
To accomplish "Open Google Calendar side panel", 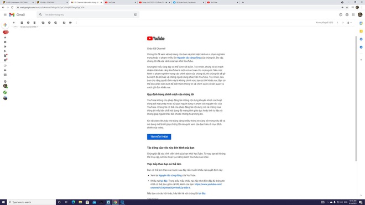I will tap(361, 23).
